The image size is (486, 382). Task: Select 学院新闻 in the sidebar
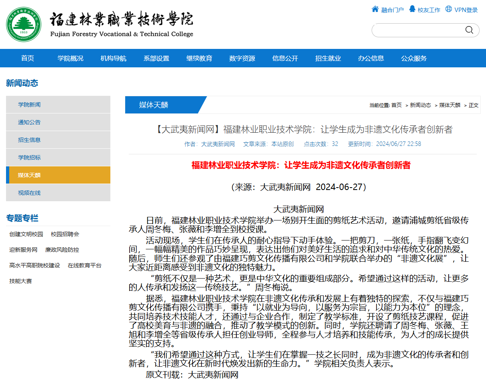point(29,105)
